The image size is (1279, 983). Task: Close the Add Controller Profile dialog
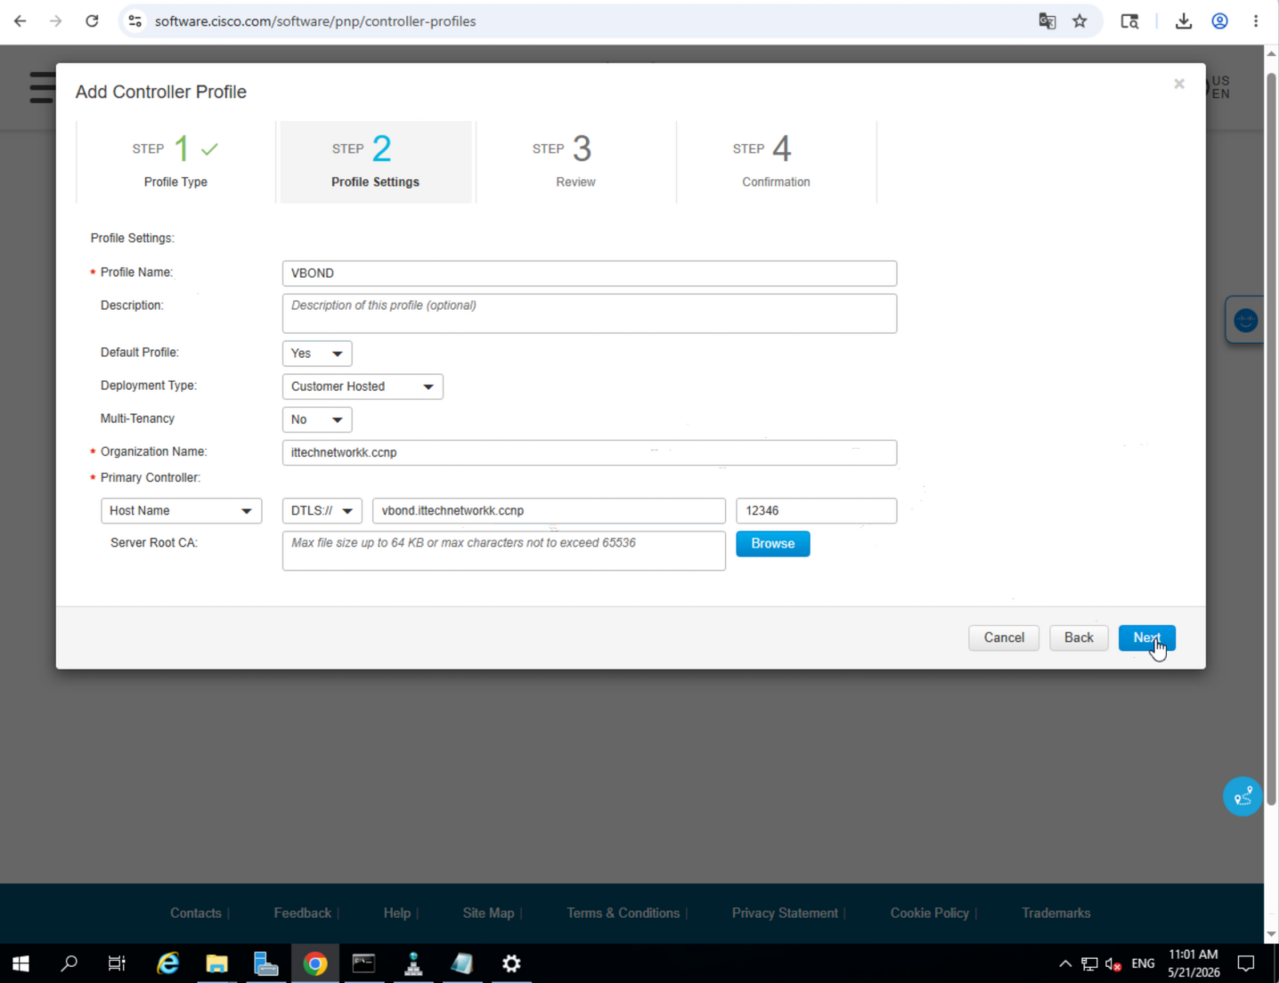[x=1179, y=84]
